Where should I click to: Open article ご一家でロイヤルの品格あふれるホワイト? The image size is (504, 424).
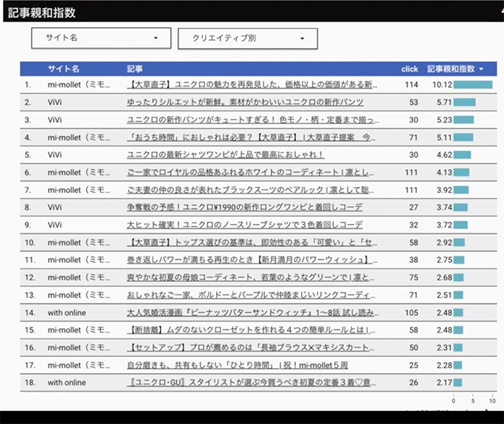[x=251, y=172]
